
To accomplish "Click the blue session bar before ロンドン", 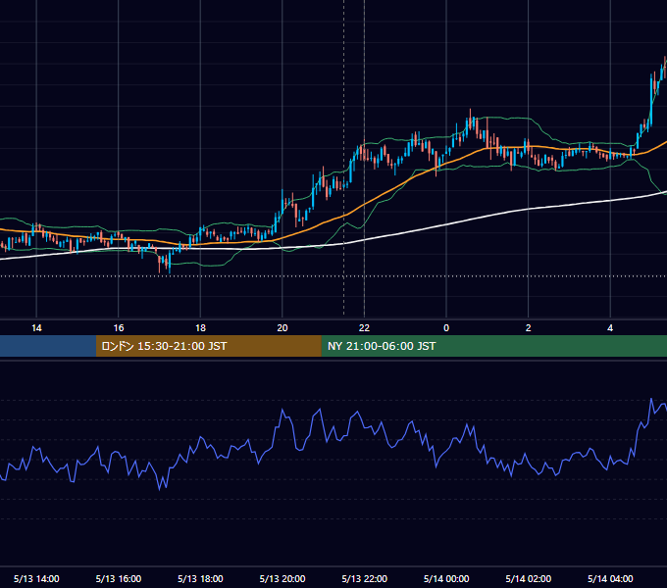I will tap(48, 346).
